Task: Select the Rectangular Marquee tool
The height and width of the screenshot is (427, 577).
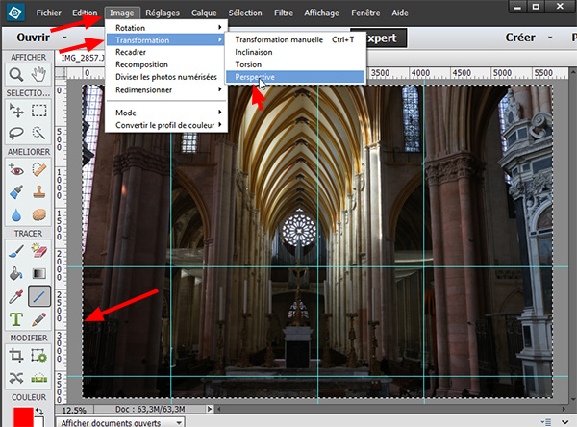Action: 38,110
